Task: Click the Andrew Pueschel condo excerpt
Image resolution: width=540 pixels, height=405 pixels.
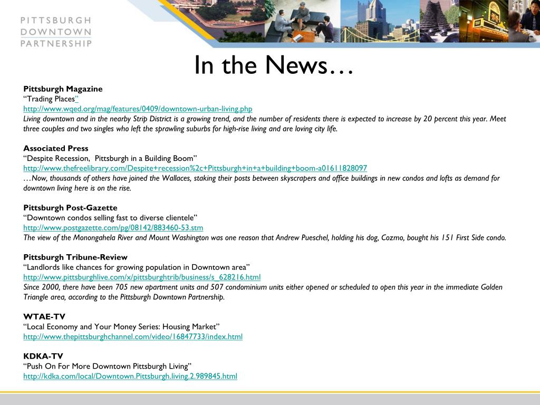Action: (265, 238)
